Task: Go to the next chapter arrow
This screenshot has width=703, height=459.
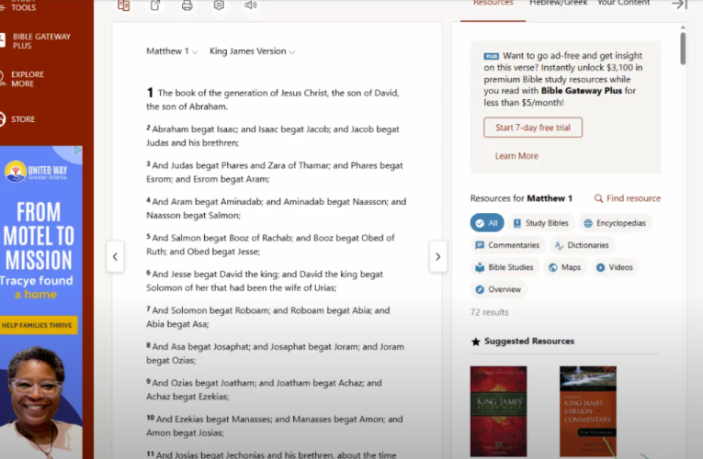Action: (438, 257)
